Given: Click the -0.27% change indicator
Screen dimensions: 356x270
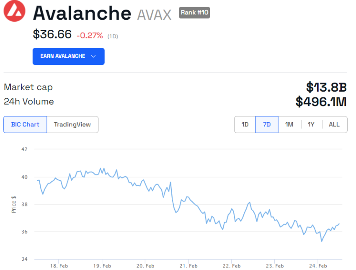Looking at the screenshot, I should click(89, 36).
